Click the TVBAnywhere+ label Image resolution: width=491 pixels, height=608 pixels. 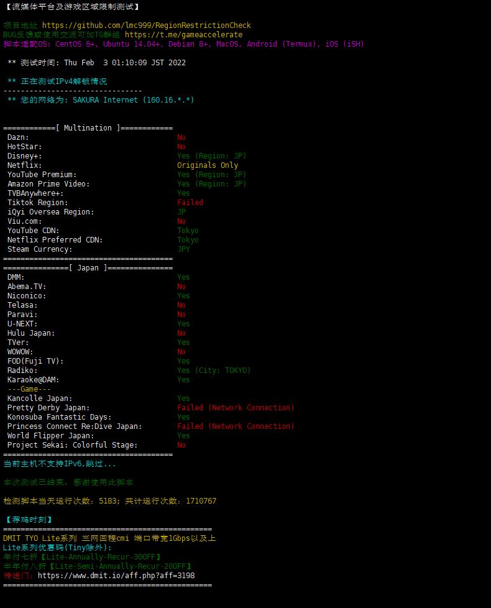[35, 193]
